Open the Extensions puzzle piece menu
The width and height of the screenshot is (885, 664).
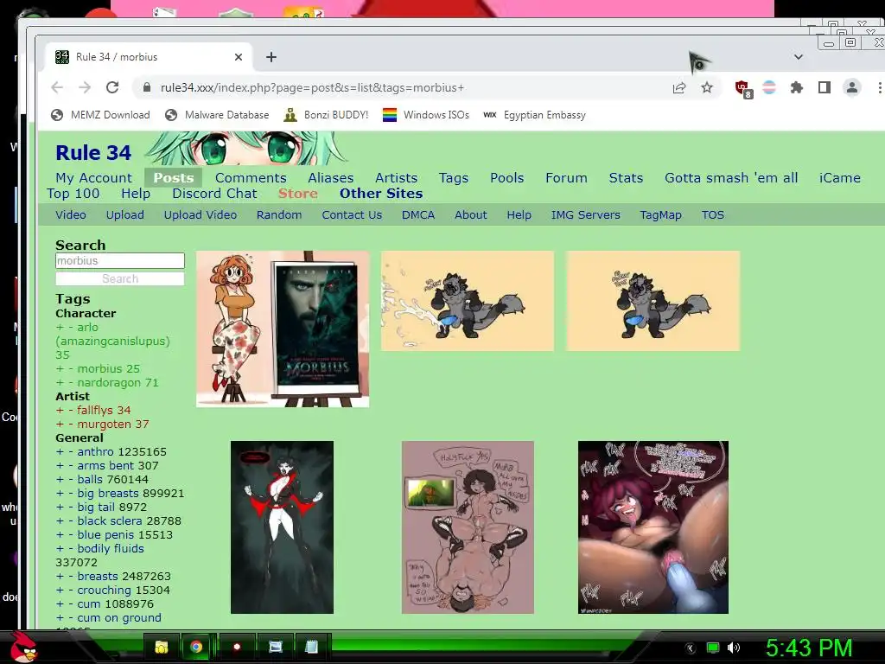(796, 87)
